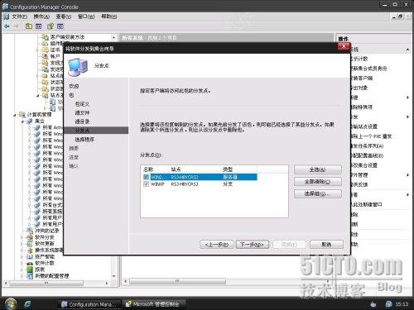Click the 下一步(N)> button
The height and width of the screenshot is (310, 414).
coord(253,245)
